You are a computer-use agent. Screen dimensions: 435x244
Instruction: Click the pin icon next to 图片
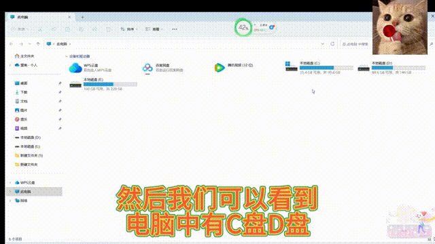pos(60,110)
